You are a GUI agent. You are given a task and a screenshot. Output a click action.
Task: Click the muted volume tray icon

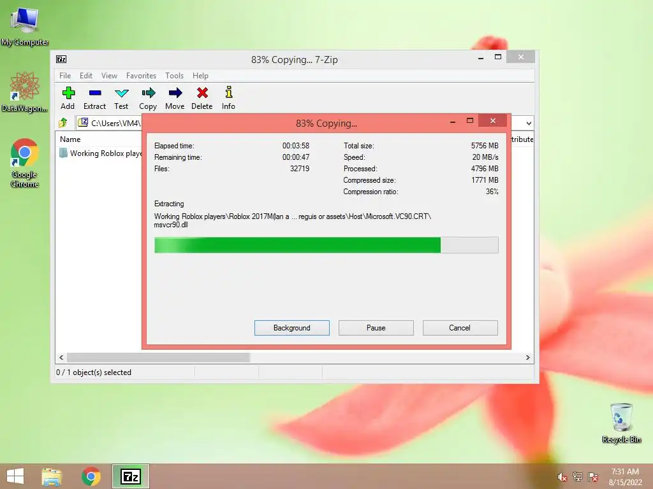click(x=562, y=477)
